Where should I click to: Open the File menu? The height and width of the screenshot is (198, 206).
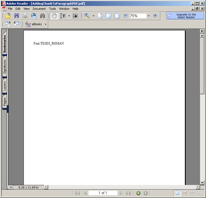click(10, 9)
